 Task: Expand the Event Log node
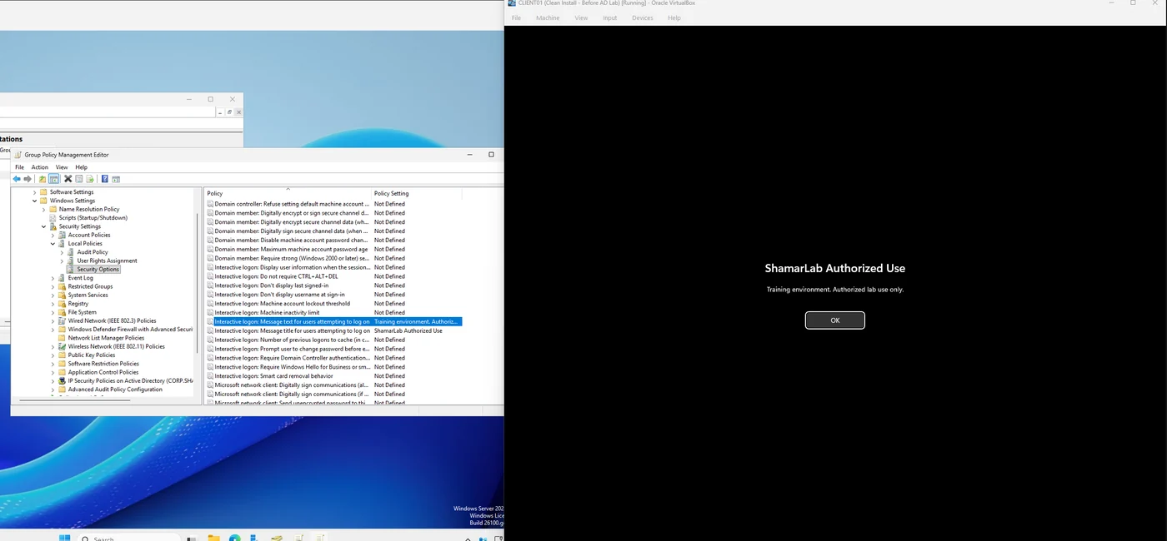pos(53,278)
